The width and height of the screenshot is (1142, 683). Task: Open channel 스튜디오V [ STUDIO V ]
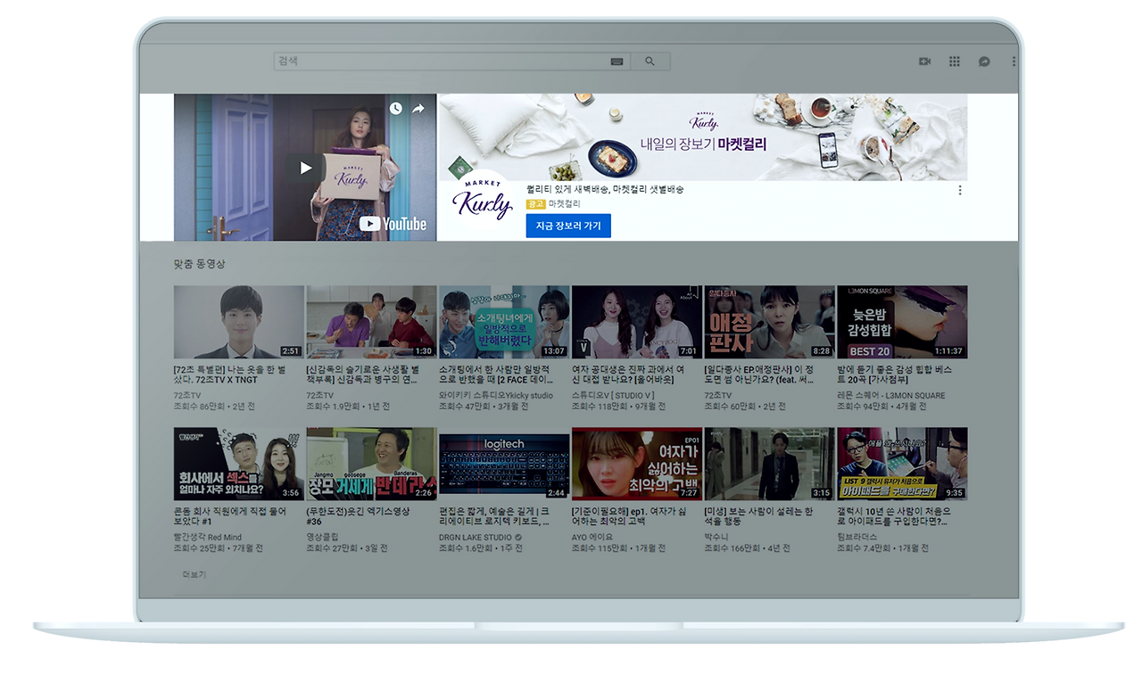click(x=613, y=395)
